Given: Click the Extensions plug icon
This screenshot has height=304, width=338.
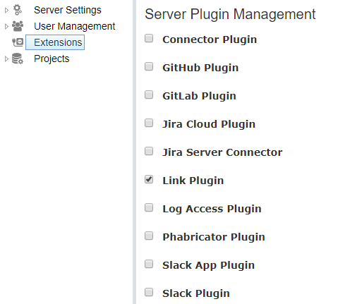Looking at the screenshot, I should [x=18, y=42].
